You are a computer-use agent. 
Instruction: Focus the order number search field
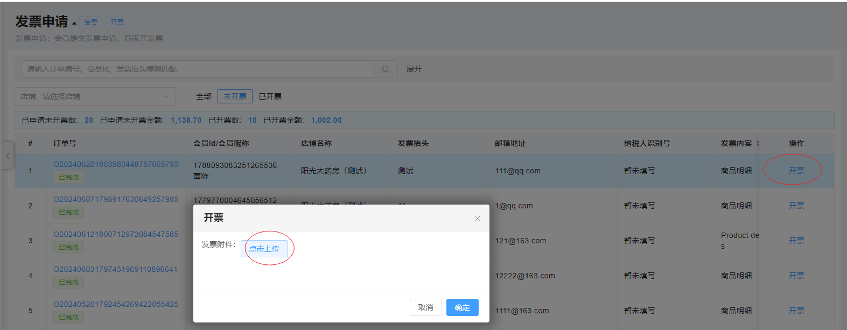(197, 69)
